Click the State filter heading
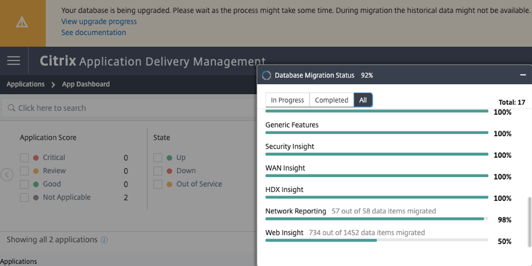Image resolution: width=532 pixels, height=266 pixels. click(x=162, y=137)
